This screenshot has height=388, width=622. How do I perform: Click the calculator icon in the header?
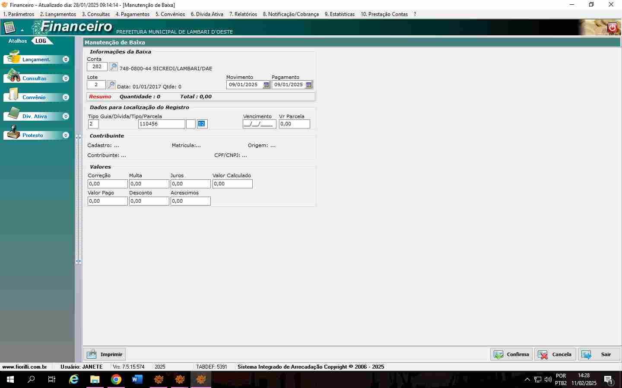coord(10,28)
